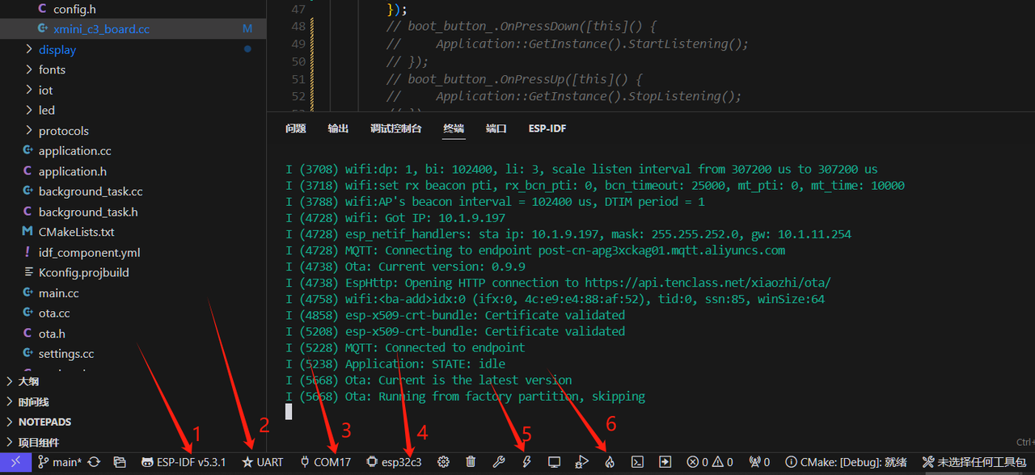Click the ESP-IDF debug icon in status bar

click(581, 462)
